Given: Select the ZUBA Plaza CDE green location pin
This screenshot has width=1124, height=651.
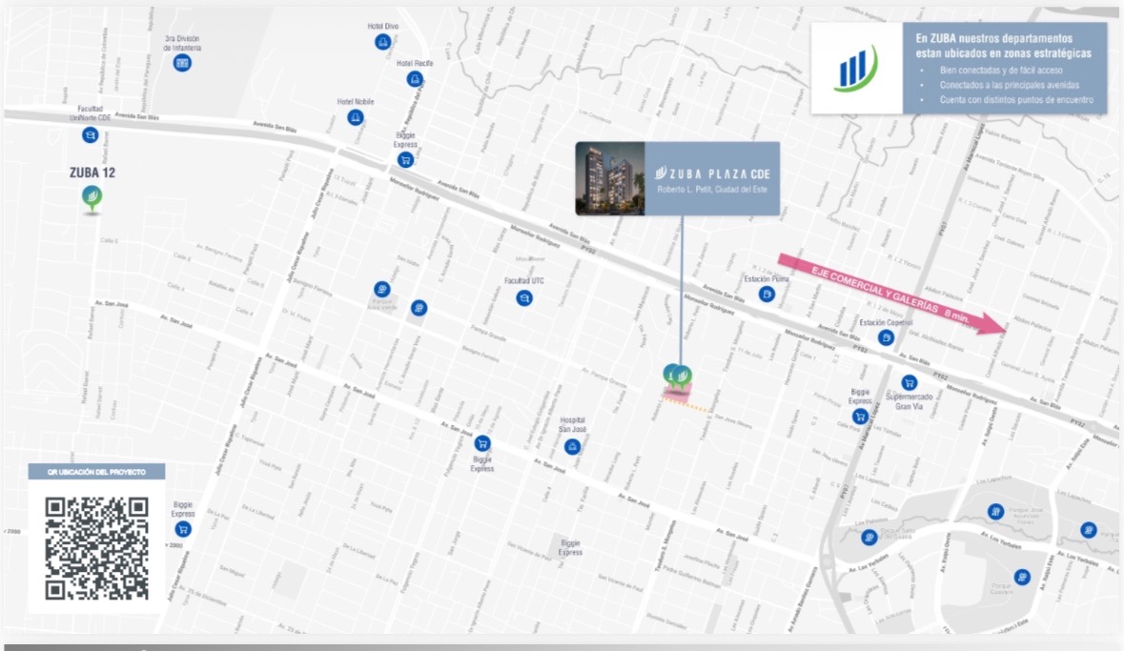Looking at the screenshot, I should [x=683, y=376].
